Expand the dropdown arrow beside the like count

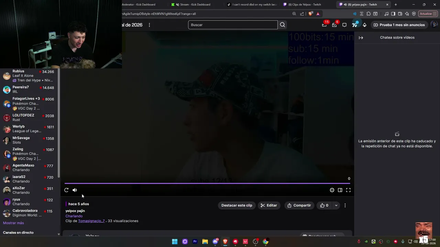point(336,205)
